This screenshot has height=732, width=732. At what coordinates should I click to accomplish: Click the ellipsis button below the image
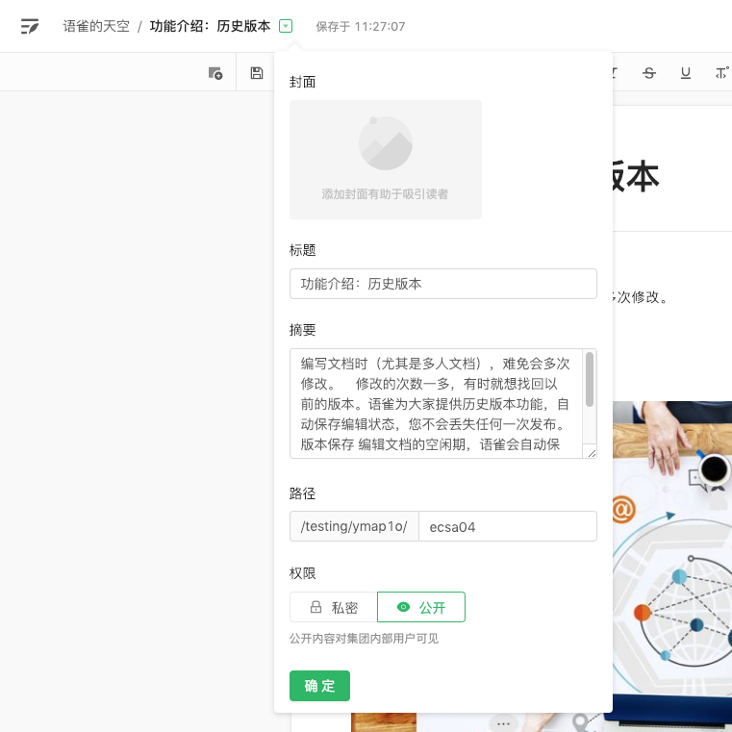[x=503, y=723]
